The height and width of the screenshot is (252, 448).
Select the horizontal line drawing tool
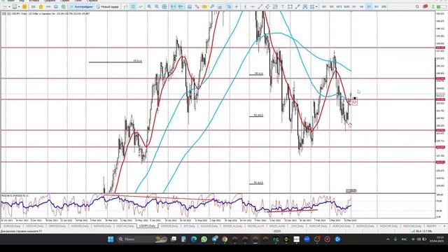pyautogui.click(x=253, y=6)
